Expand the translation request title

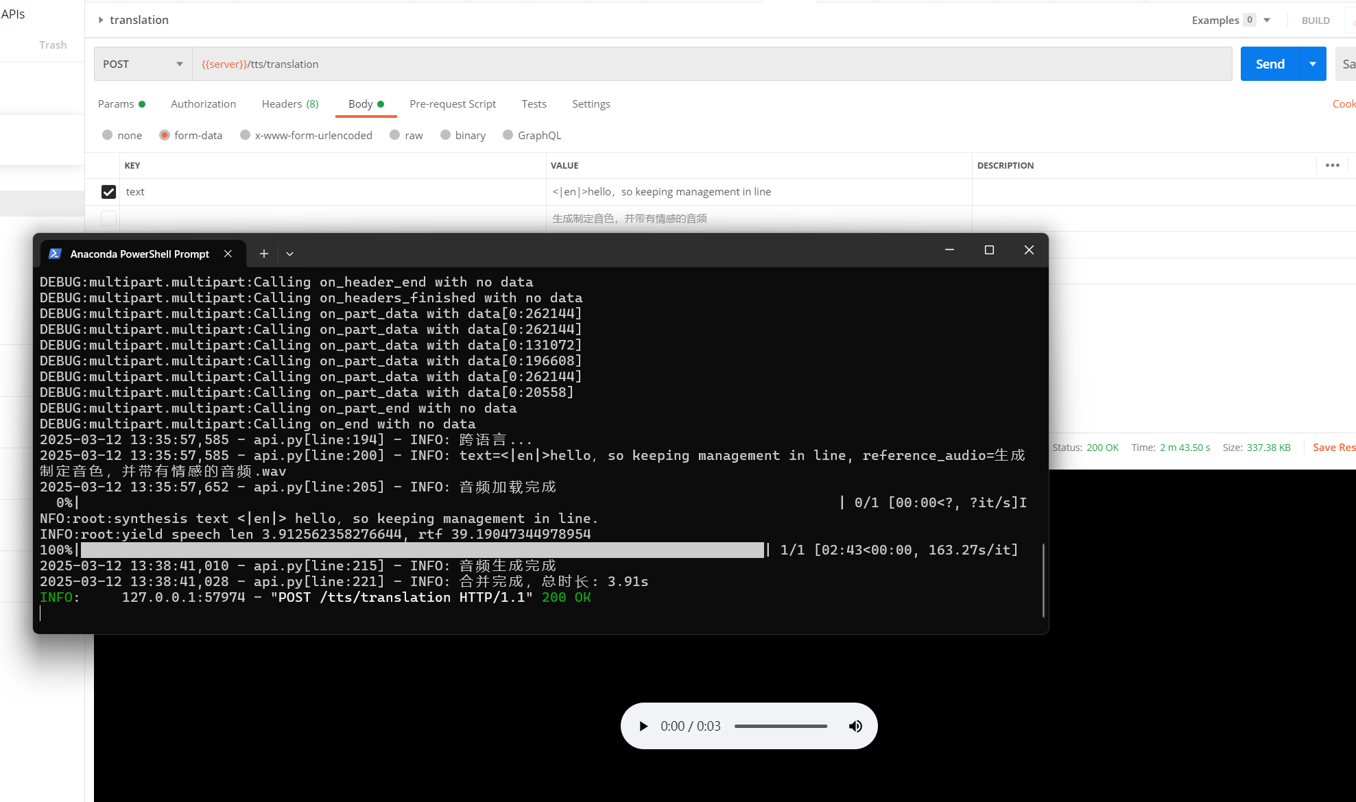pyautogui.click(x=101, y=20)
